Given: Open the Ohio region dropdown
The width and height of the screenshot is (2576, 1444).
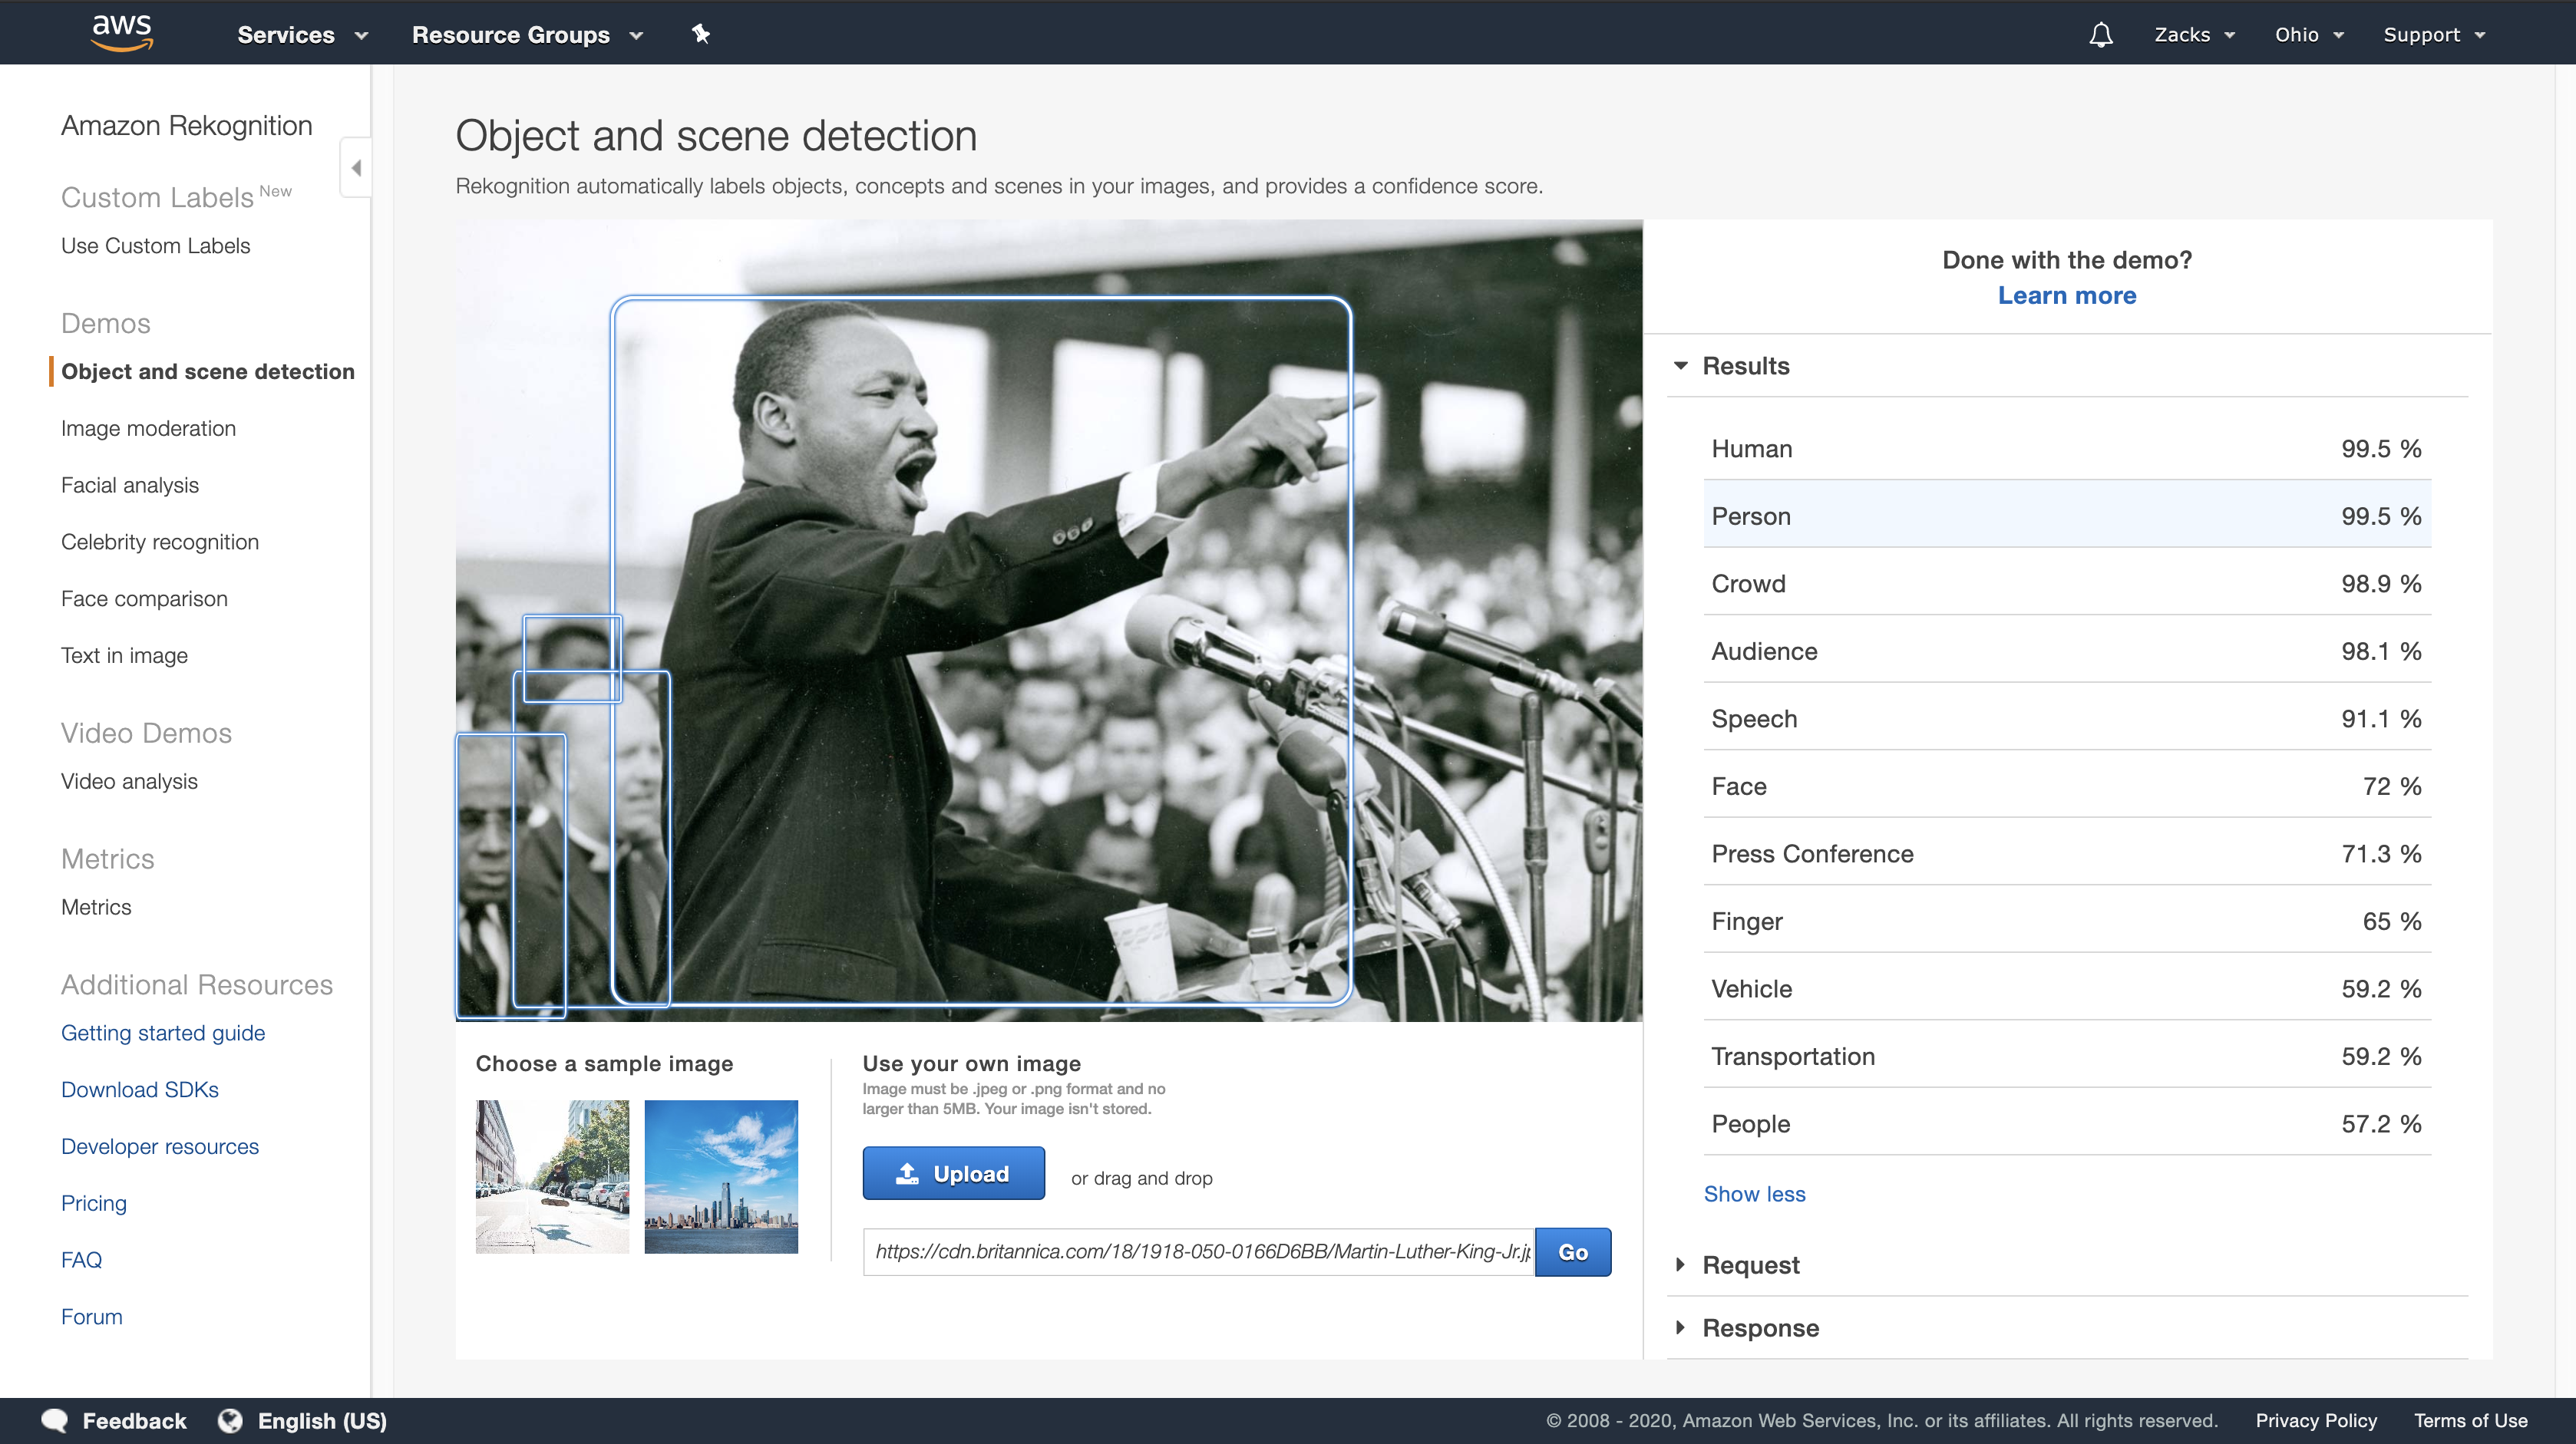Looking at the screenshot, I should click(2308, 35).
